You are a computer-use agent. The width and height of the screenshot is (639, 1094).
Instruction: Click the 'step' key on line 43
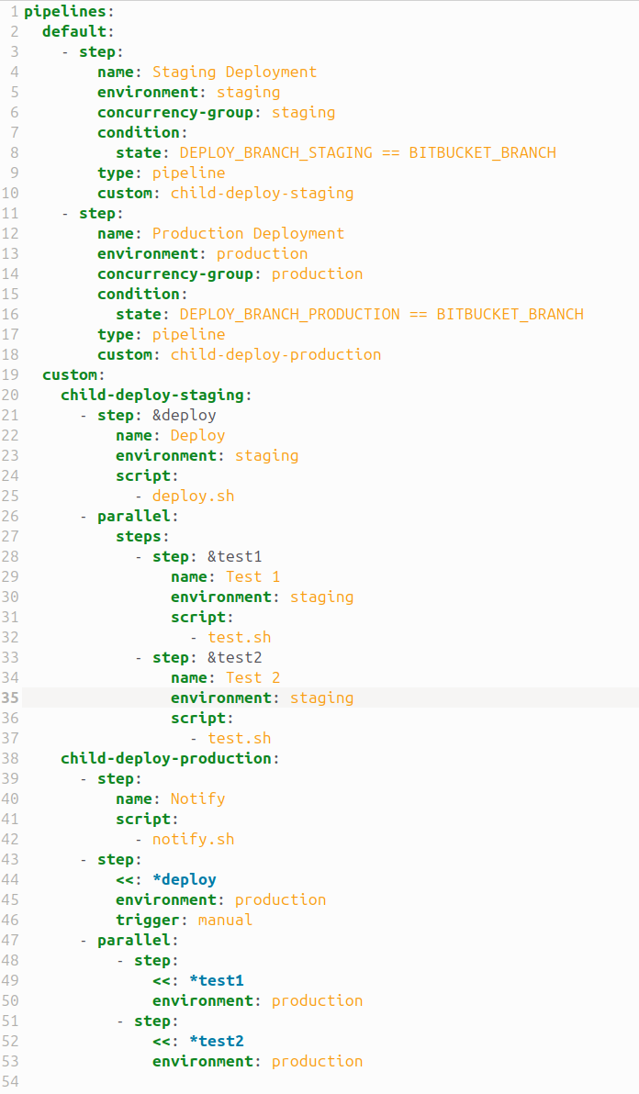pos(116,860)
